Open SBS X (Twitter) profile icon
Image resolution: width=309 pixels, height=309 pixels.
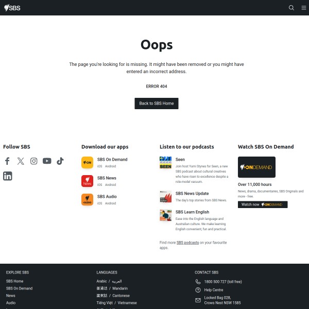21,161
